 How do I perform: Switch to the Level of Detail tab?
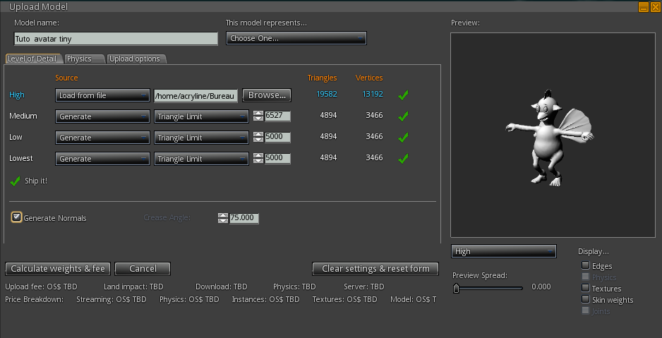(x=32, y=59)
